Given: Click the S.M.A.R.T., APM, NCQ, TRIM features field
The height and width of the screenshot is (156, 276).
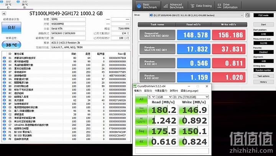Looking at the screenshot, I should pyautogui.click(x=90, y=47).
